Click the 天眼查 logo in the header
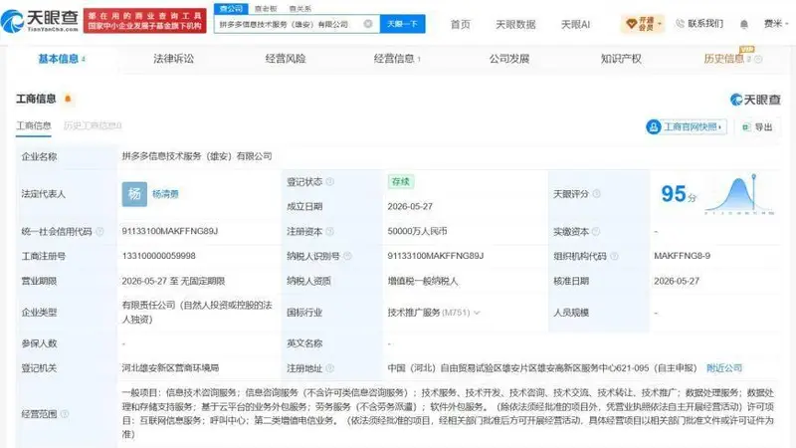Screen dimensions: 796x448 click(40, 20)
